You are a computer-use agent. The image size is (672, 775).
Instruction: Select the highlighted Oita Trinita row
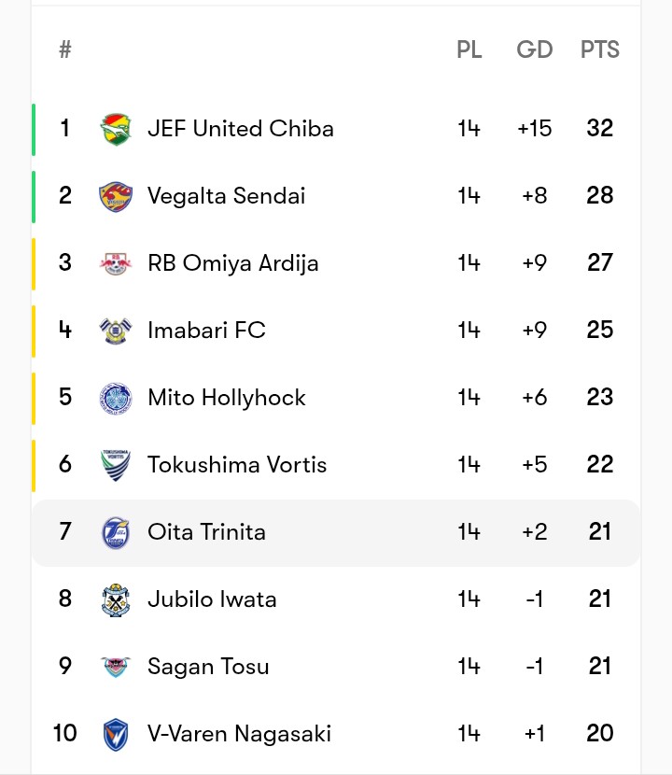(x=336, y=533)
